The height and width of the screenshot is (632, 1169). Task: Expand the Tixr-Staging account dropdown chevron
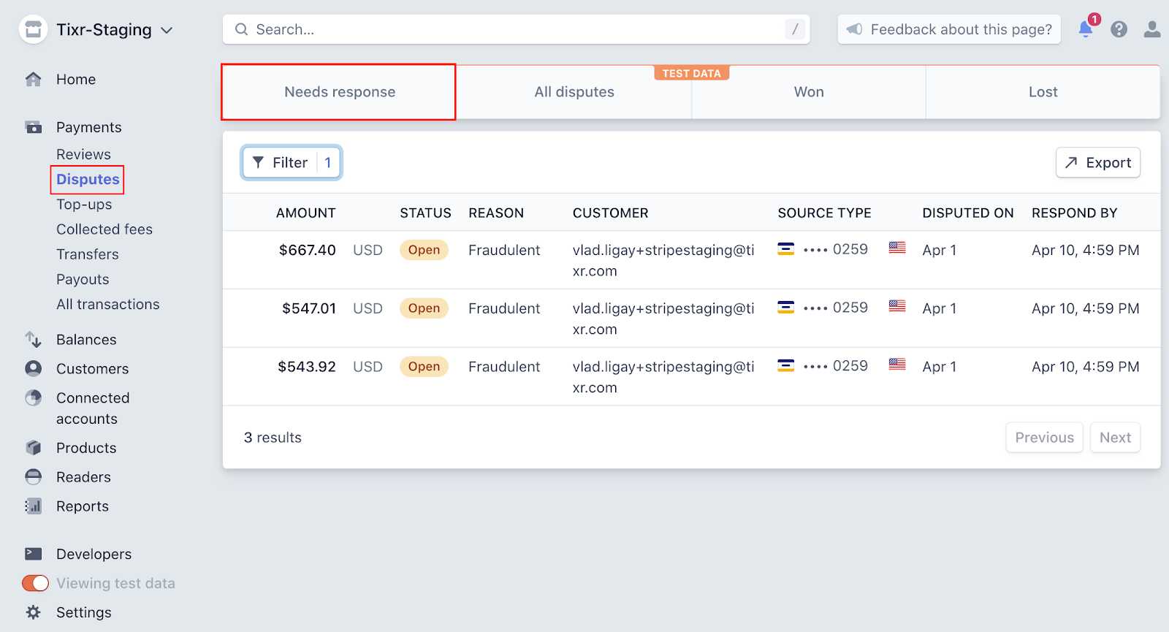(167, 30)
